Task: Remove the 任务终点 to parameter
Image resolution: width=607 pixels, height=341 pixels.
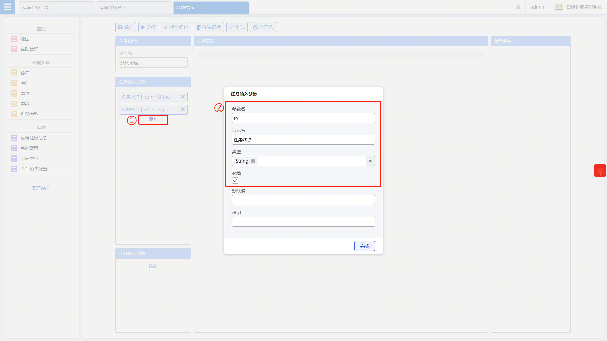Action: (183, 110)
